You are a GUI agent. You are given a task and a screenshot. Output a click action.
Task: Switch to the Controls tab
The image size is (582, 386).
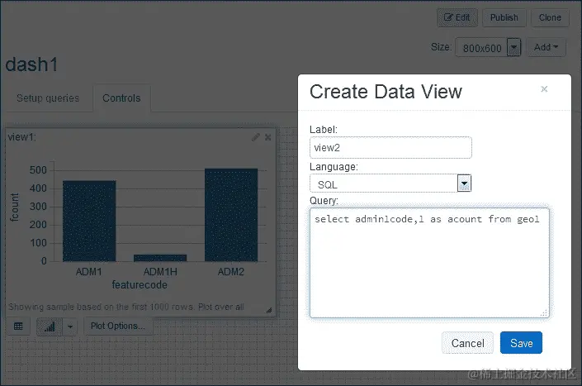pyautogui.click(x=121, y=98)
